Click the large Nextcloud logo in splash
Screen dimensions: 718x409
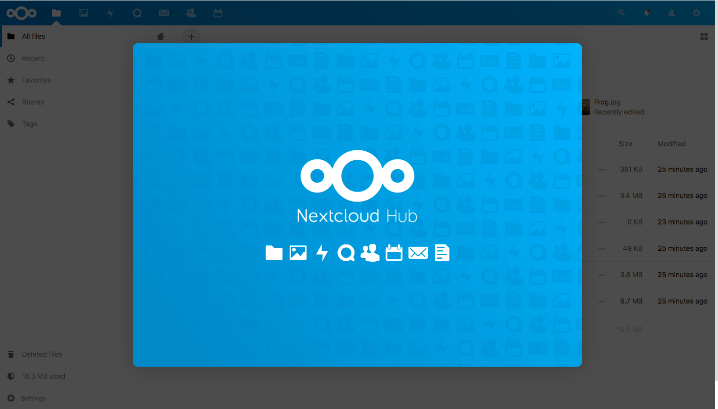click(x=357, y=176)
